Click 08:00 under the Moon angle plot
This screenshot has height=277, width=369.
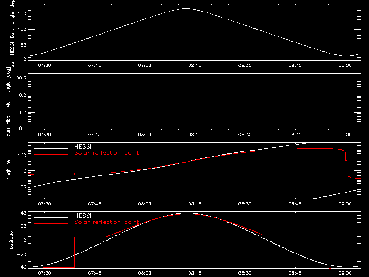click(x=145, y=134)
